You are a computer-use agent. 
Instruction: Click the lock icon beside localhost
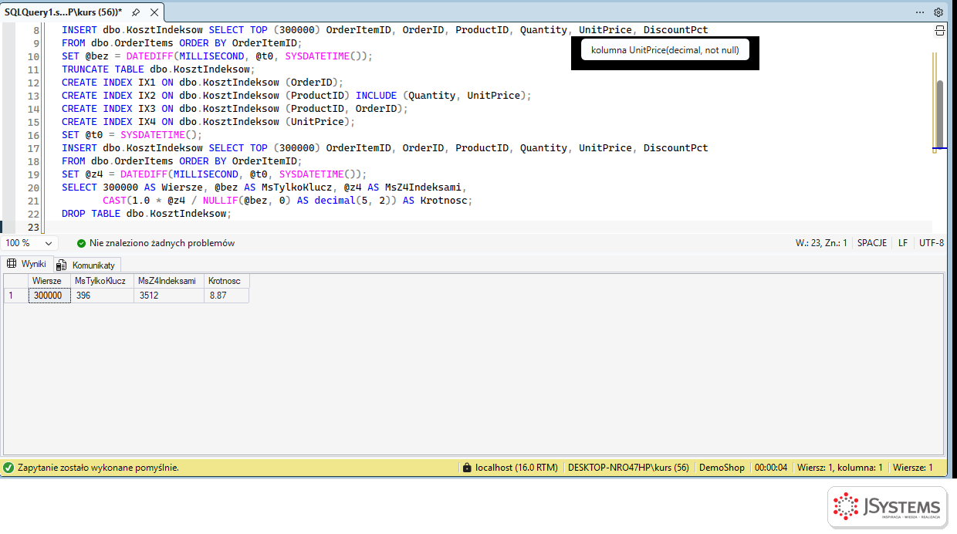click(466, 468)
